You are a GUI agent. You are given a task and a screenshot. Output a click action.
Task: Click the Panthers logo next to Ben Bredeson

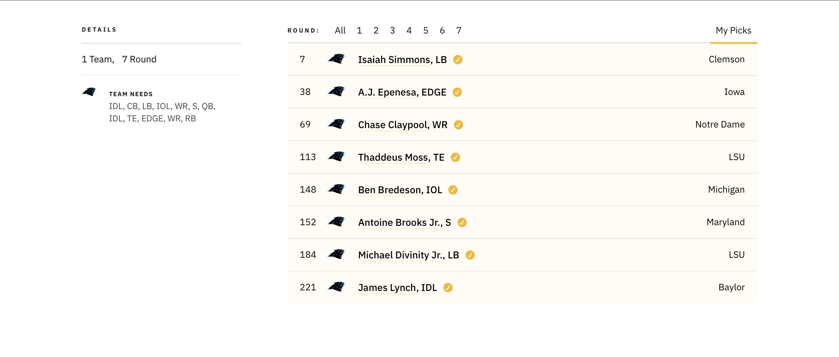tap(336, 189)
